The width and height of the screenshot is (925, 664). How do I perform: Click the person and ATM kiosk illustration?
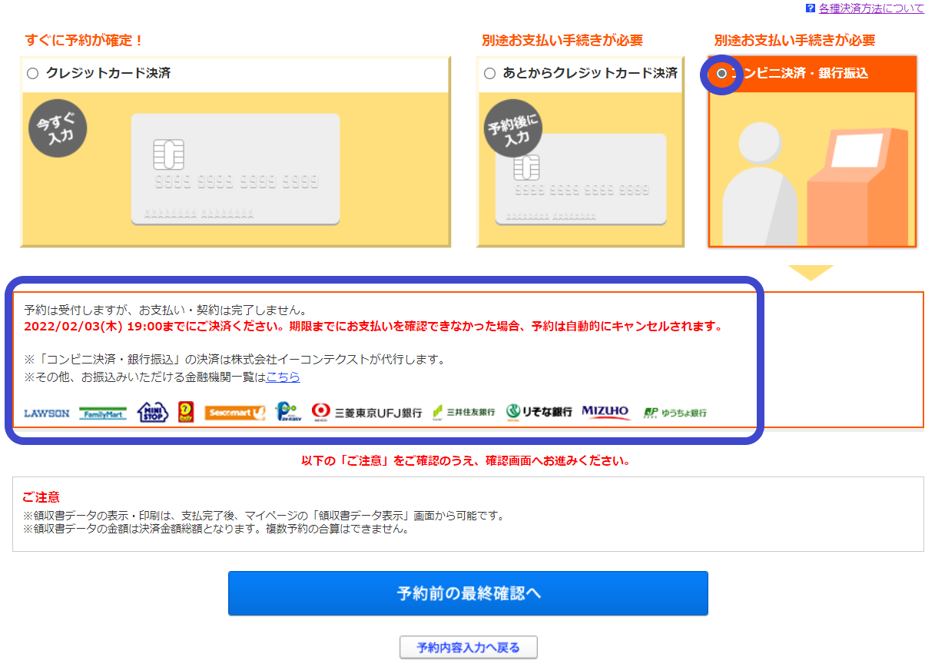point(813,169)
